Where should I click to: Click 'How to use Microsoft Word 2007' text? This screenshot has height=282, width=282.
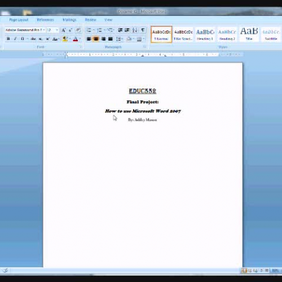(143, 111)
